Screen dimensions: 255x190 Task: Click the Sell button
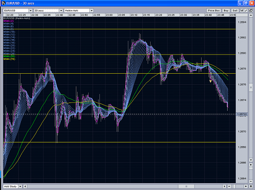click(235, 11)
